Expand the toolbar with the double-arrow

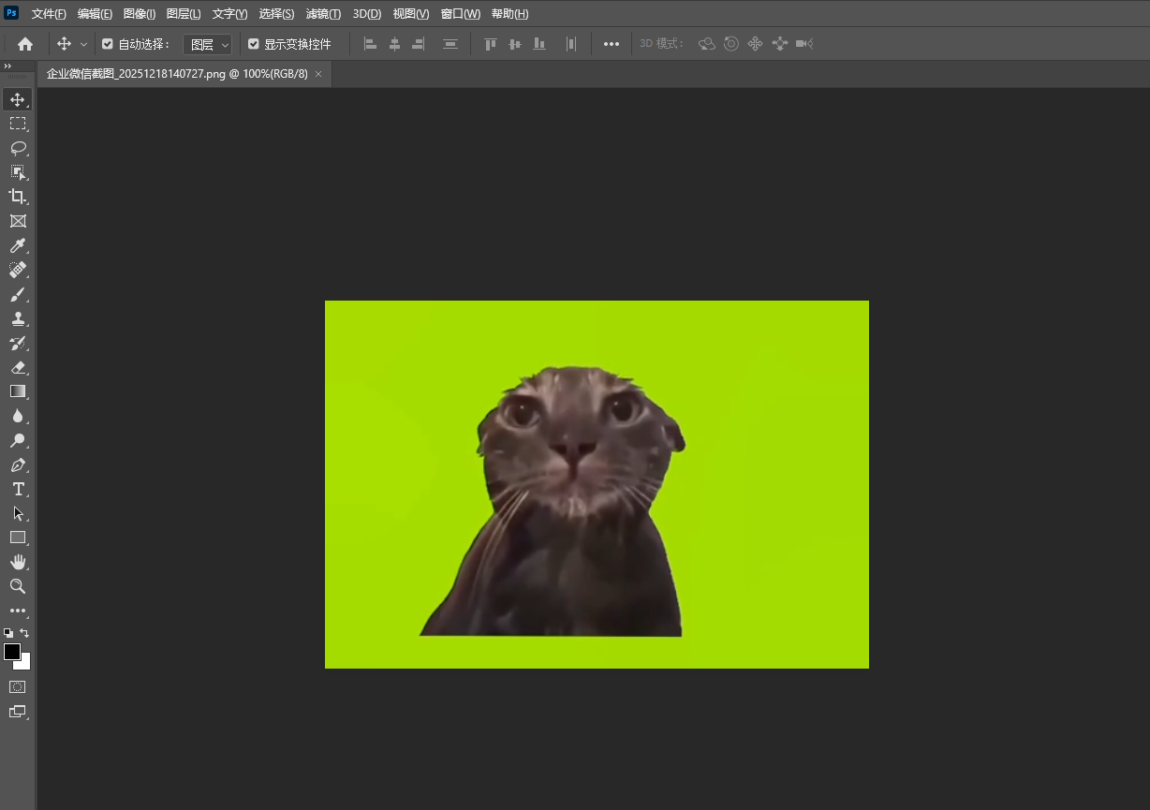(x=7, y=66)
